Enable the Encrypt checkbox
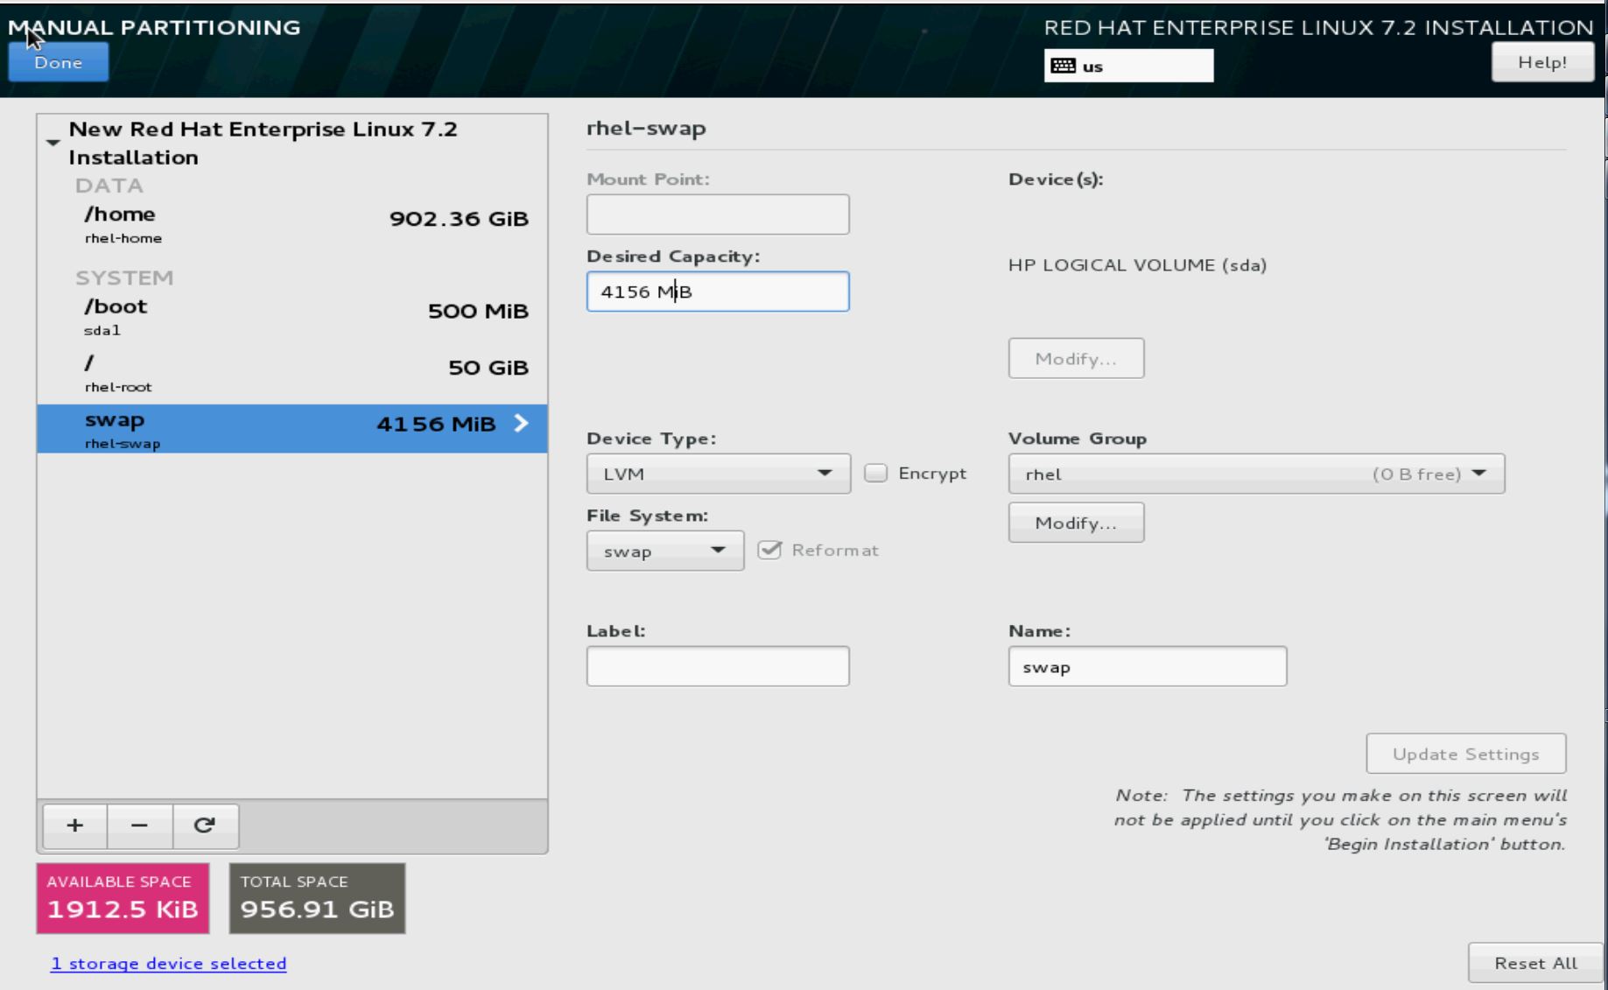The image size is (1608, 990). click(x=875, y=473)
